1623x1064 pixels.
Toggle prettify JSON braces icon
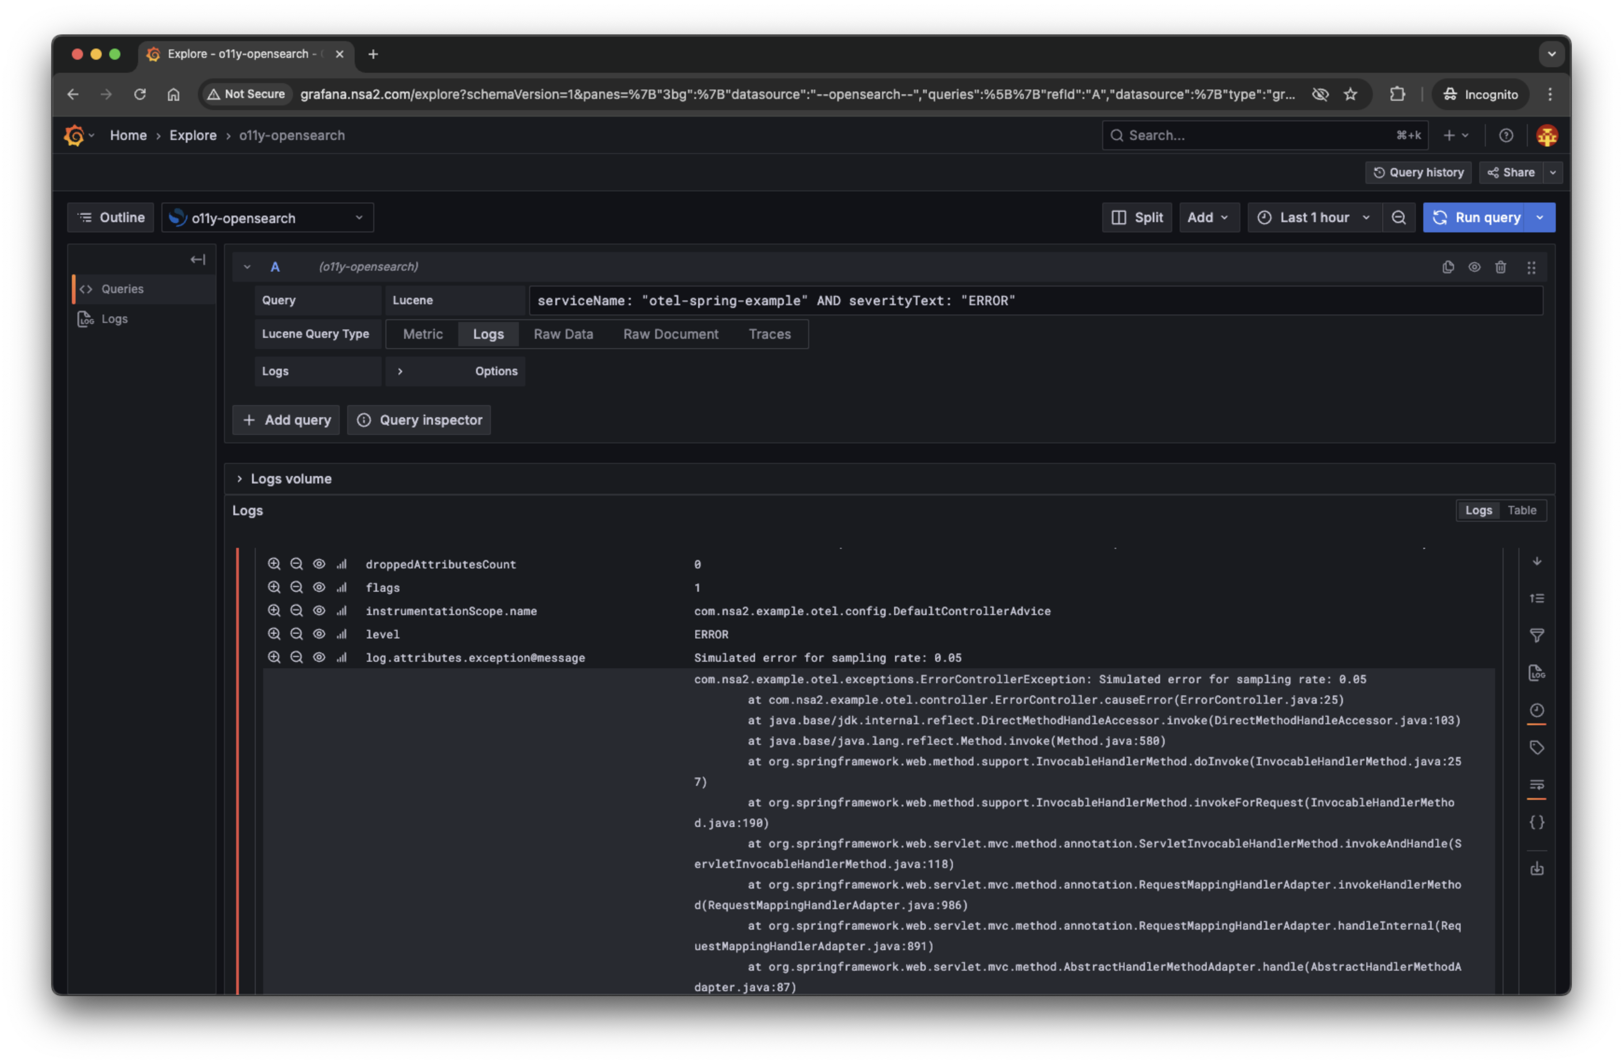pos(1536,823)
